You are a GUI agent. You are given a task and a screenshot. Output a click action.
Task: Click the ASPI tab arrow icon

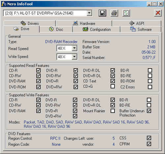click(x=132, y=23)
